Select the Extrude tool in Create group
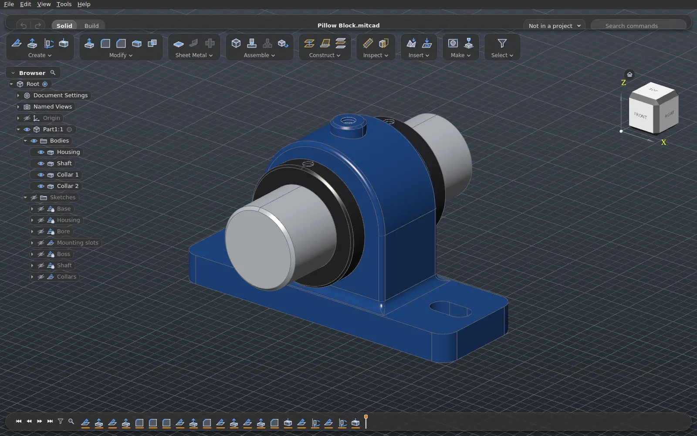This screenshot has height=436, width=697. point(32,43)
